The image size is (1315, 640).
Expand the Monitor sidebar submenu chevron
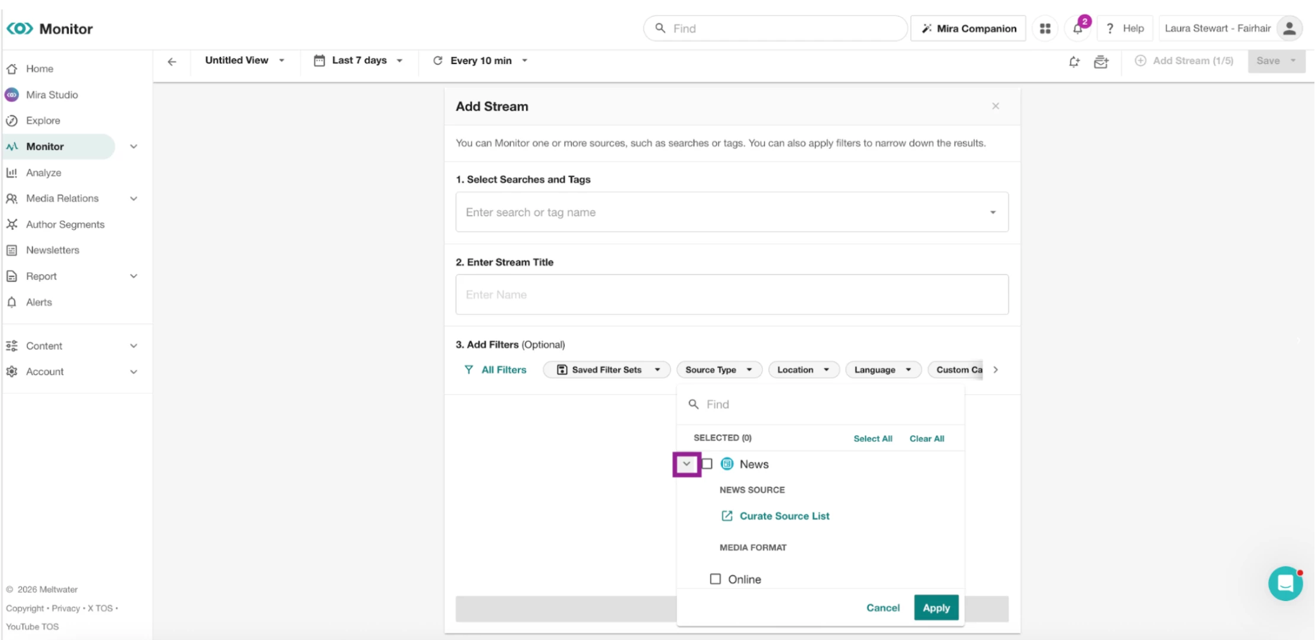click(x=134, y=147)
